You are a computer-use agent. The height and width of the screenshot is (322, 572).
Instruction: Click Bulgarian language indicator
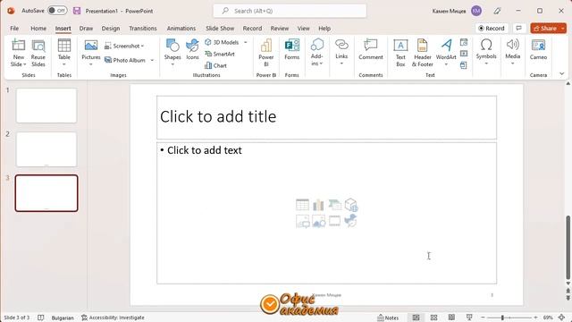pos(63,318)
